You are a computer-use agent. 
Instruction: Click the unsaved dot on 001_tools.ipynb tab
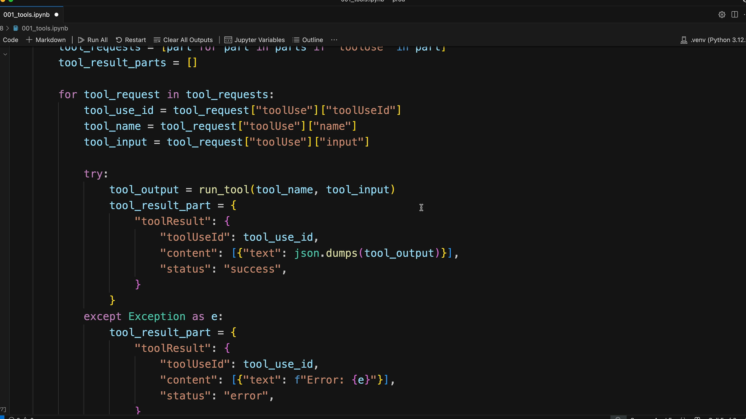(x=56, y=15)
